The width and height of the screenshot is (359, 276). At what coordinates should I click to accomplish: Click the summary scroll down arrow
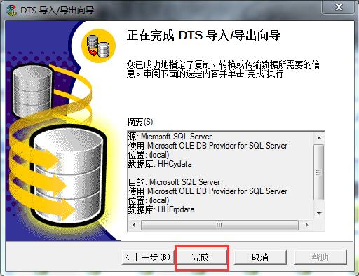point(319,213)
